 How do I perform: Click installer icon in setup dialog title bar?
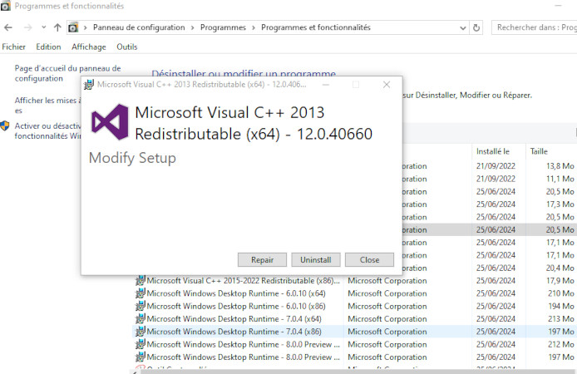[x=89, y=85]
